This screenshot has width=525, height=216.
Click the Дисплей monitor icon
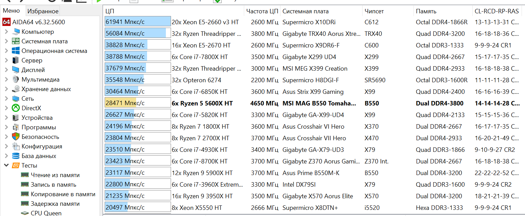(x=16, y=70)
